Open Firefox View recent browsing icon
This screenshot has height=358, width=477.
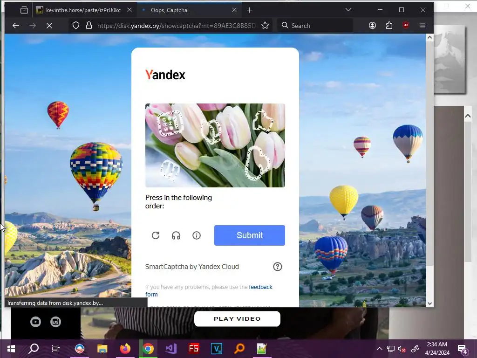click(24, 10)
